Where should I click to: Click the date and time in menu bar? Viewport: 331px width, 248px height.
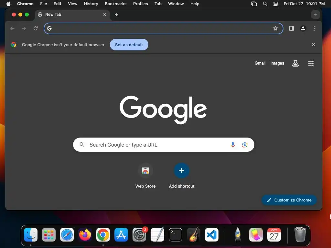point(304,4)
